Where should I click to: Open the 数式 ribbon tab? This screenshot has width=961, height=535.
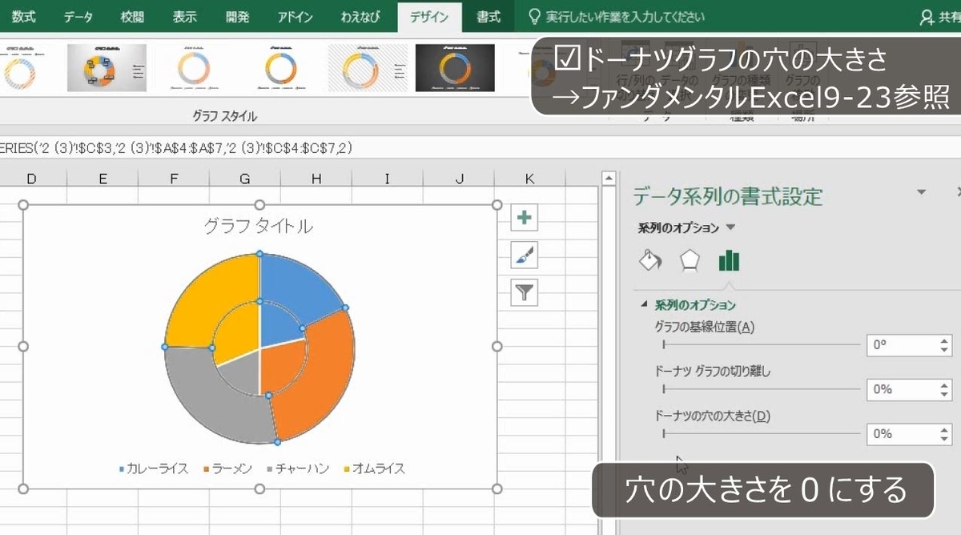23,16
